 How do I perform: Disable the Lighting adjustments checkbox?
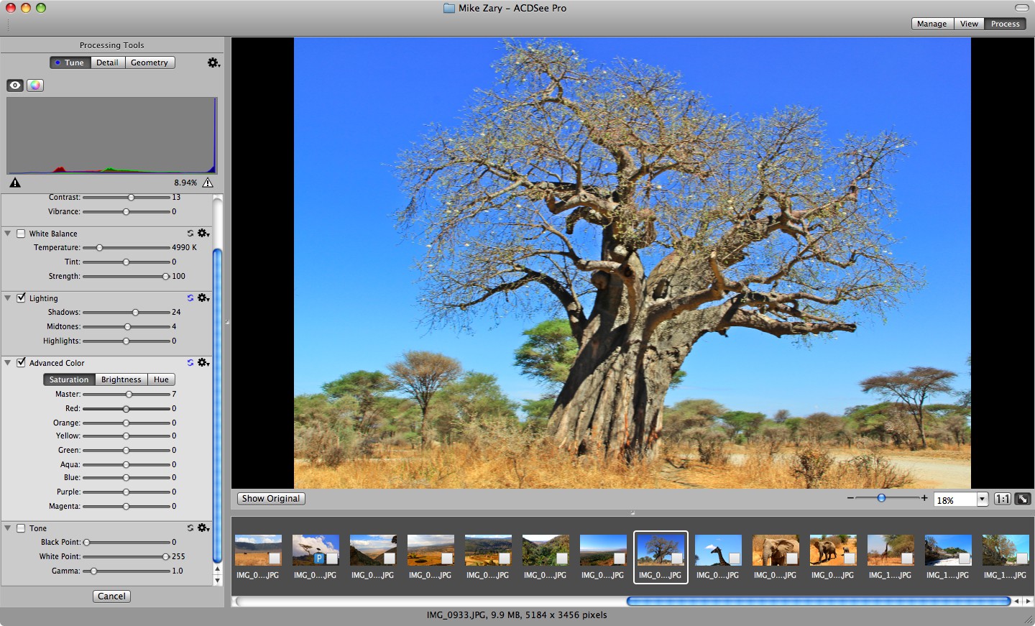click(21, 298)
